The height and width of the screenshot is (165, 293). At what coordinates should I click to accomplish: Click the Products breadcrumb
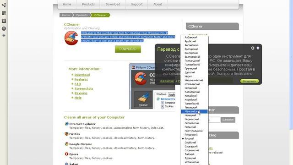[x=82, y=15]
